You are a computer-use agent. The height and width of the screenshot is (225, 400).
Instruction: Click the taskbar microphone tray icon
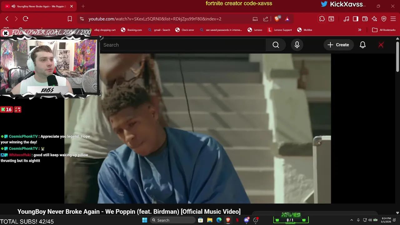(358, 220)
